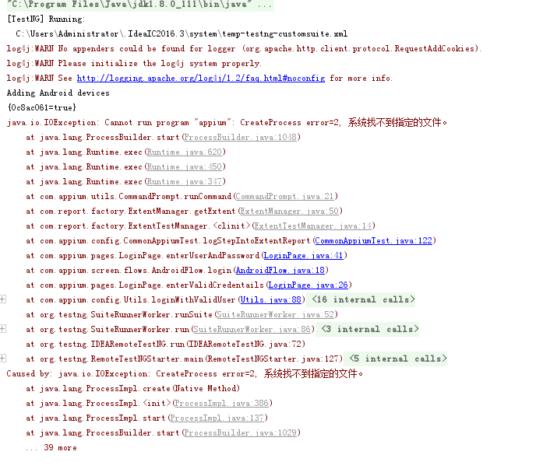550x462 pixels.
Task: Select 'ProcessImpl.create(Native Method)' stack line
Action: click(133, 388)
